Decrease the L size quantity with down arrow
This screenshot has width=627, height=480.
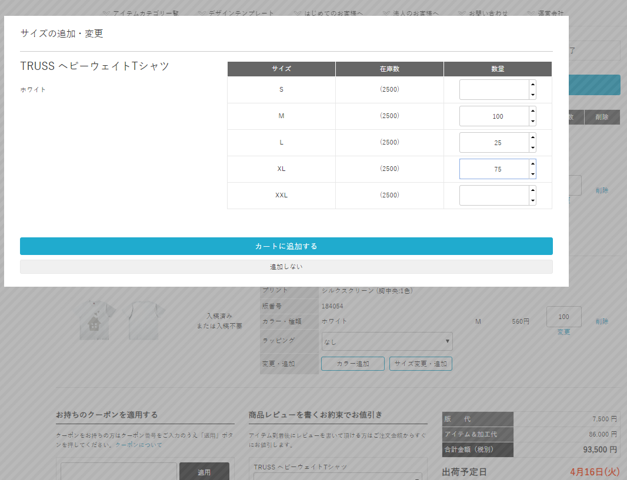pos(533,147)
